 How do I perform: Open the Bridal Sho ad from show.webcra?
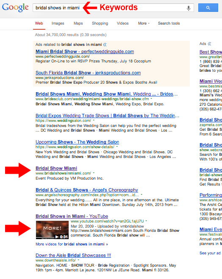[x=211, y=145]
